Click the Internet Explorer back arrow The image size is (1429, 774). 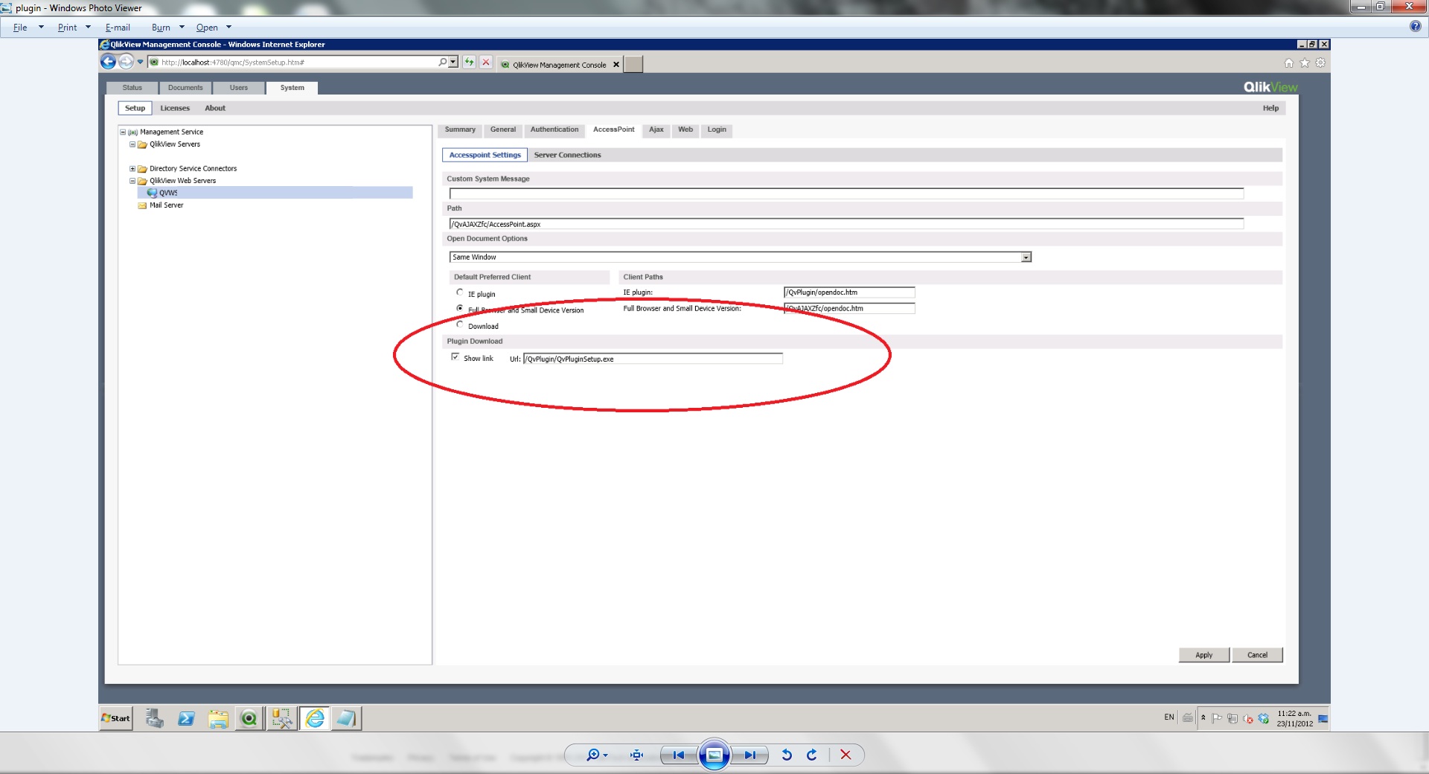pyautogui.click(x=109, y=62)
